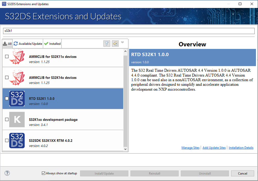Open the view menu chevron beside the toolbar
This screenshot has height=181, width=258.
click(122, 42)
